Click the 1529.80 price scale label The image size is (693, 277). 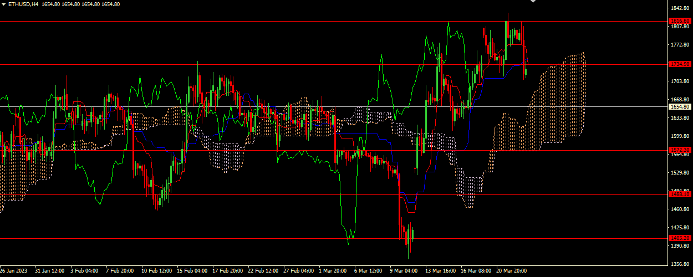coord(680,173)
